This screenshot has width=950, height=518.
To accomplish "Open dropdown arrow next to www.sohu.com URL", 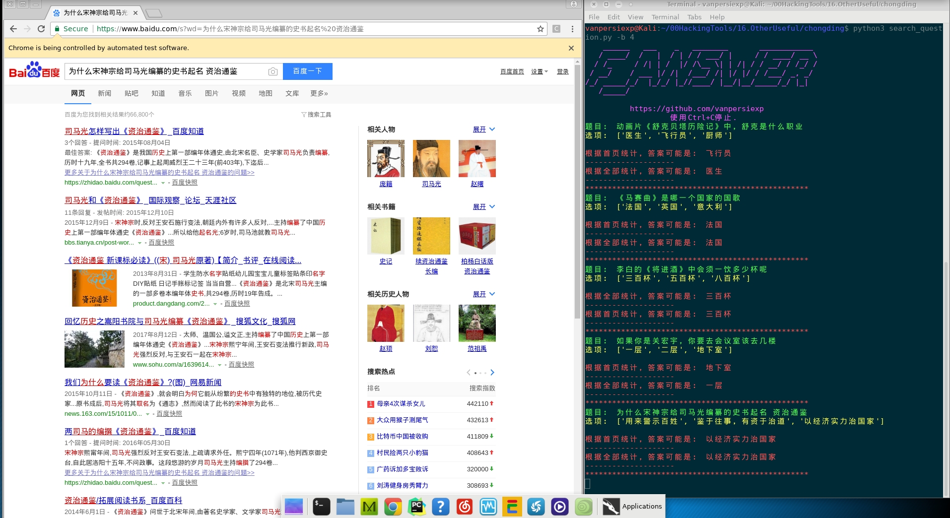I will (219, 365).
